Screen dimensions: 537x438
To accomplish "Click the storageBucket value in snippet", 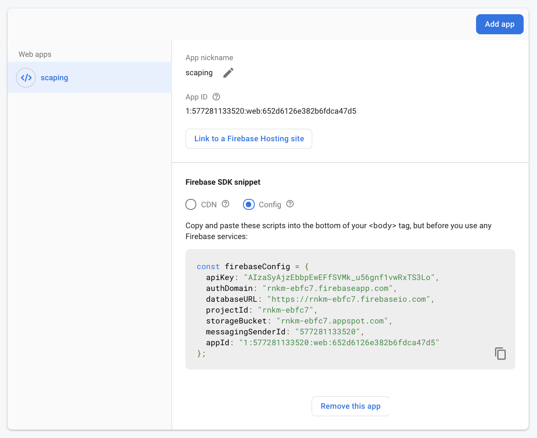I will click(332, 321).
